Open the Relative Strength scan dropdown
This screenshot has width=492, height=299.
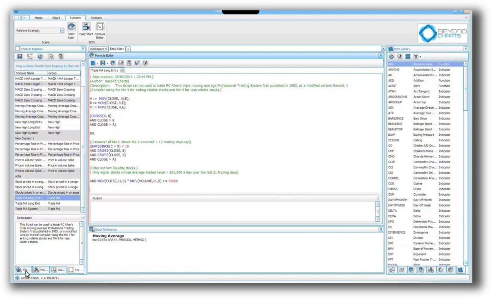pos(62,30)
